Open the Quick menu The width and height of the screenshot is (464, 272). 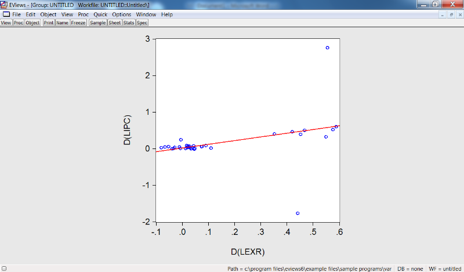click(100, 14)
